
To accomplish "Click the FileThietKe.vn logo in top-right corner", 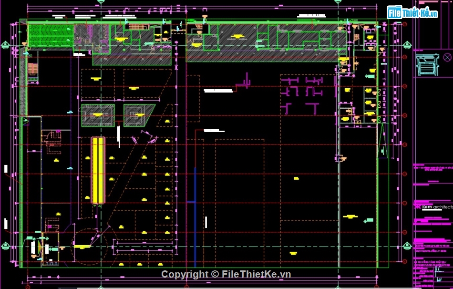I will [x=412, y=13].
